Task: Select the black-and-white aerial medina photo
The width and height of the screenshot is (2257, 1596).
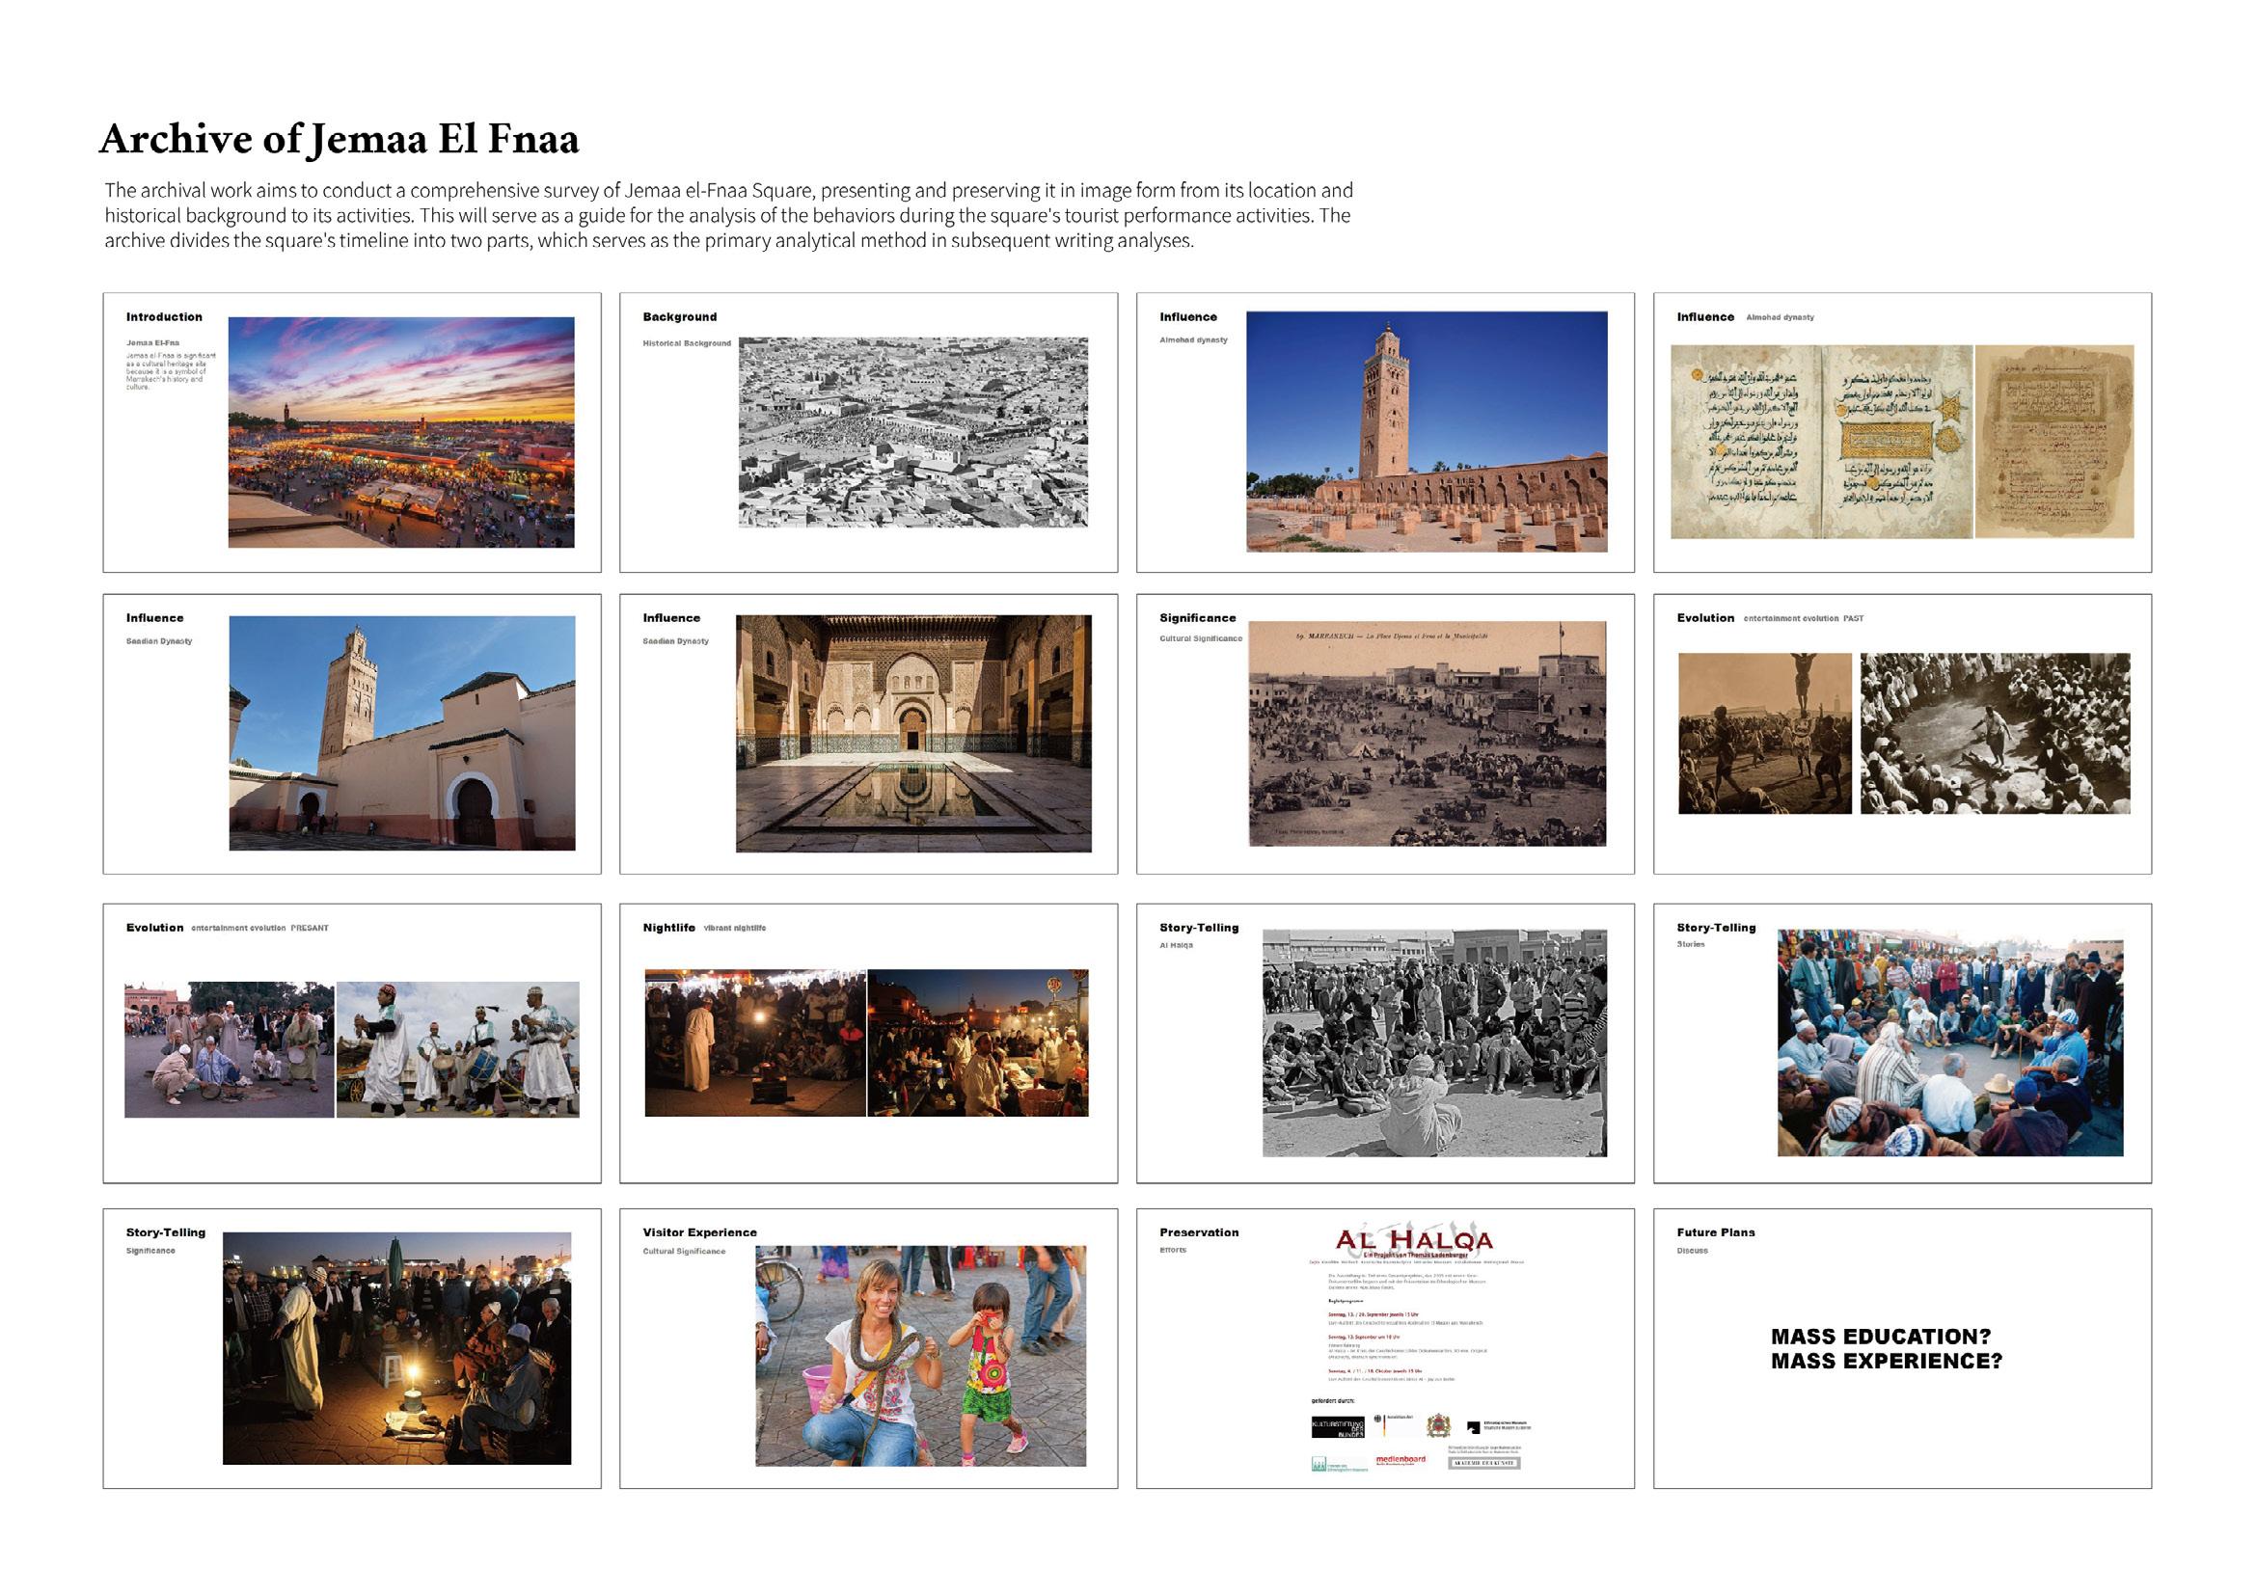Action: coord(912,432)
